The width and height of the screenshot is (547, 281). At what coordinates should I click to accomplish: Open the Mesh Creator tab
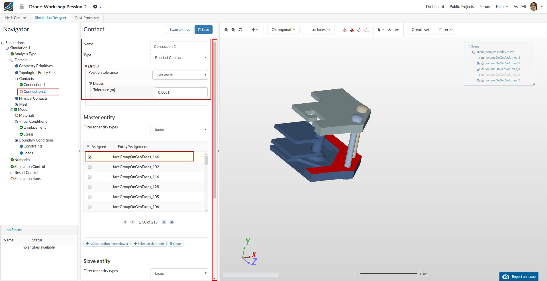click(15, 18)
